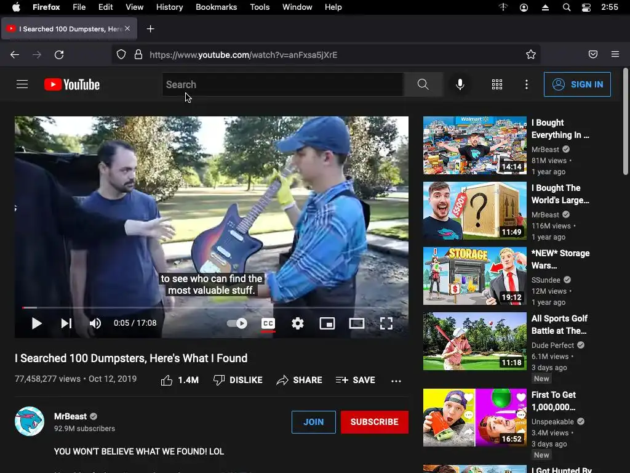Save video to playlist with SAVE
Viewport: 630px width, 473px height.
pyautogui.click(x=355, y=380)
